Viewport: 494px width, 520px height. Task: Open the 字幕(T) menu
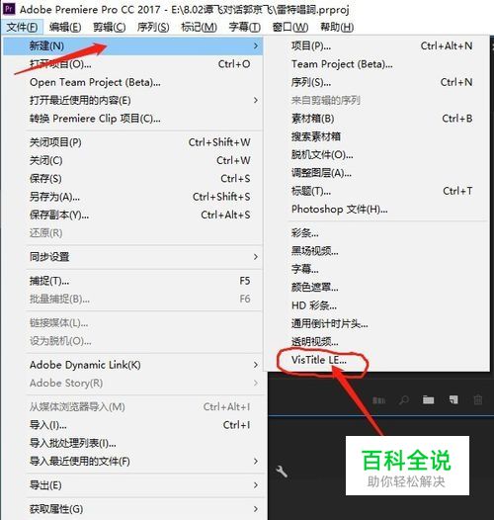[245, 27]
